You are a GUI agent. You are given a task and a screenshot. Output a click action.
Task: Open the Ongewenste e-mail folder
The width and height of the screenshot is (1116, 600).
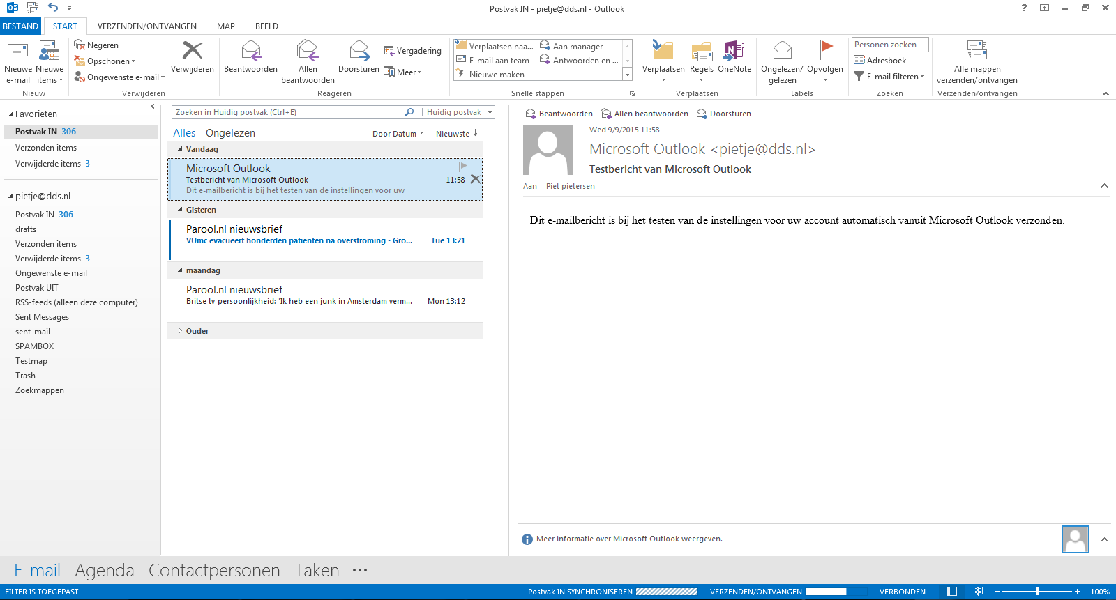(51, 273)
